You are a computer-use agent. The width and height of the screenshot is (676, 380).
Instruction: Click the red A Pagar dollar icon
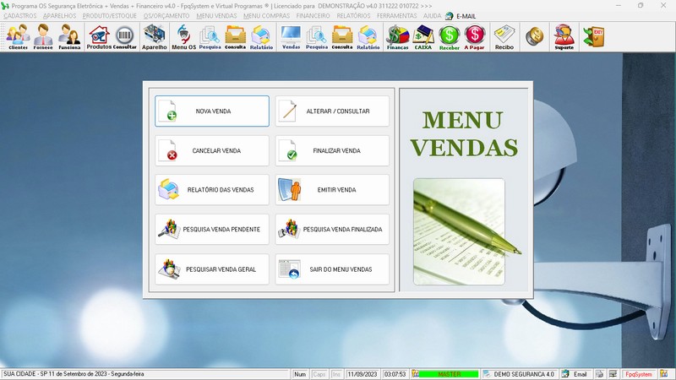pyautogui.click(x=475, y=37)
